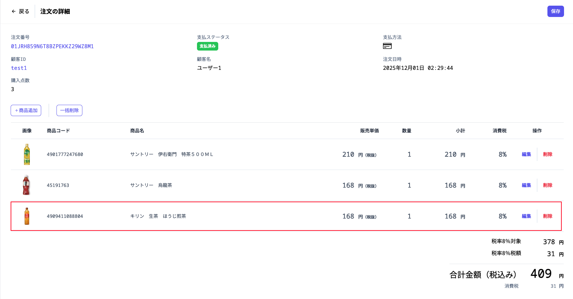Click the 販売単価 column header
Screen dimensions: 573x299
click(x=369, y=131)
